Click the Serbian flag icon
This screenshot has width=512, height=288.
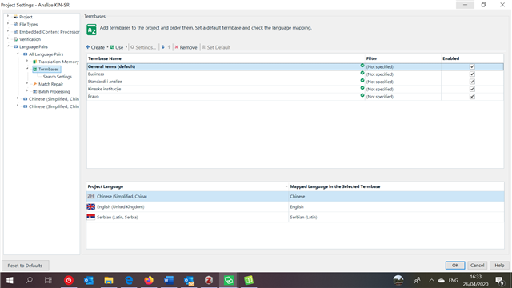click(90, 217)
